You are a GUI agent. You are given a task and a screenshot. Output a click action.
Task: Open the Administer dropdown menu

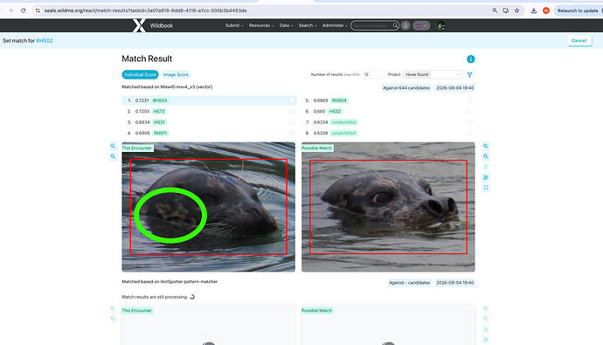tap(335, 25)
